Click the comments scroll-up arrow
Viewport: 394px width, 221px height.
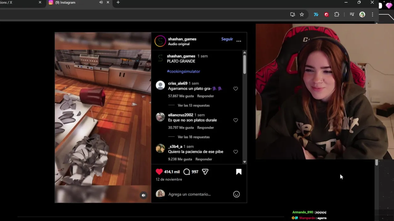click(x=245, y=52)
